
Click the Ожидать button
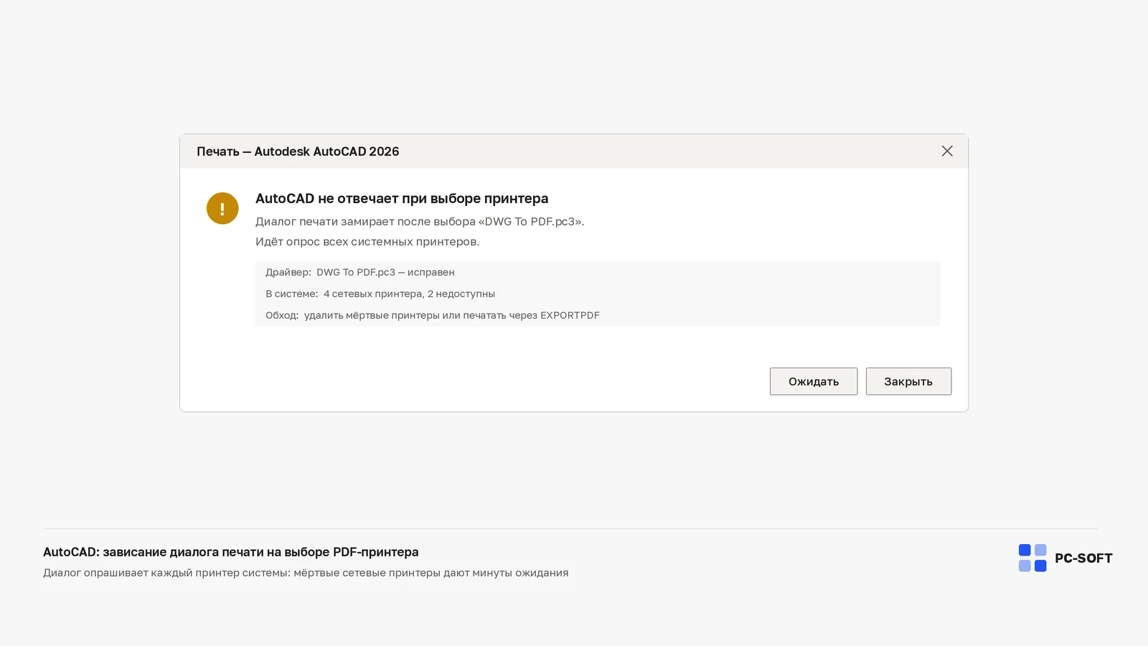814,381
